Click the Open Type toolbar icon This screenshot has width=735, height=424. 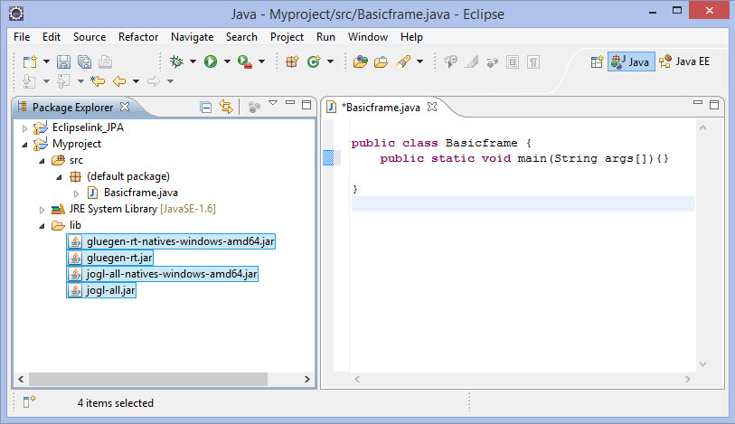coord(361,61)
